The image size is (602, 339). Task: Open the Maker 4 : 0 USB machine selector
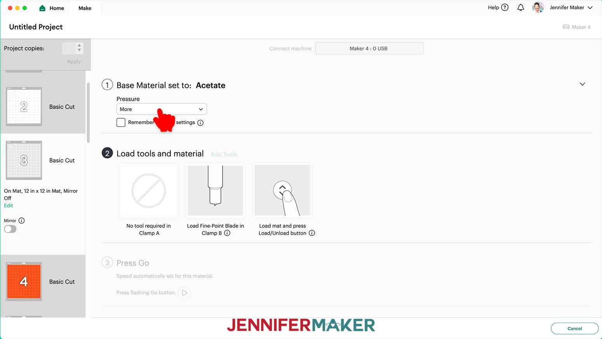pos(369,48)
